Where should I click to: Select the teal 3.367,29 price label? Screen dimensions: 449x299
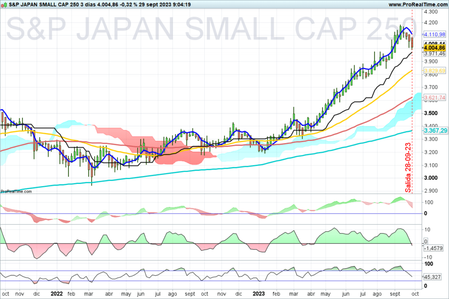[435, 130]
